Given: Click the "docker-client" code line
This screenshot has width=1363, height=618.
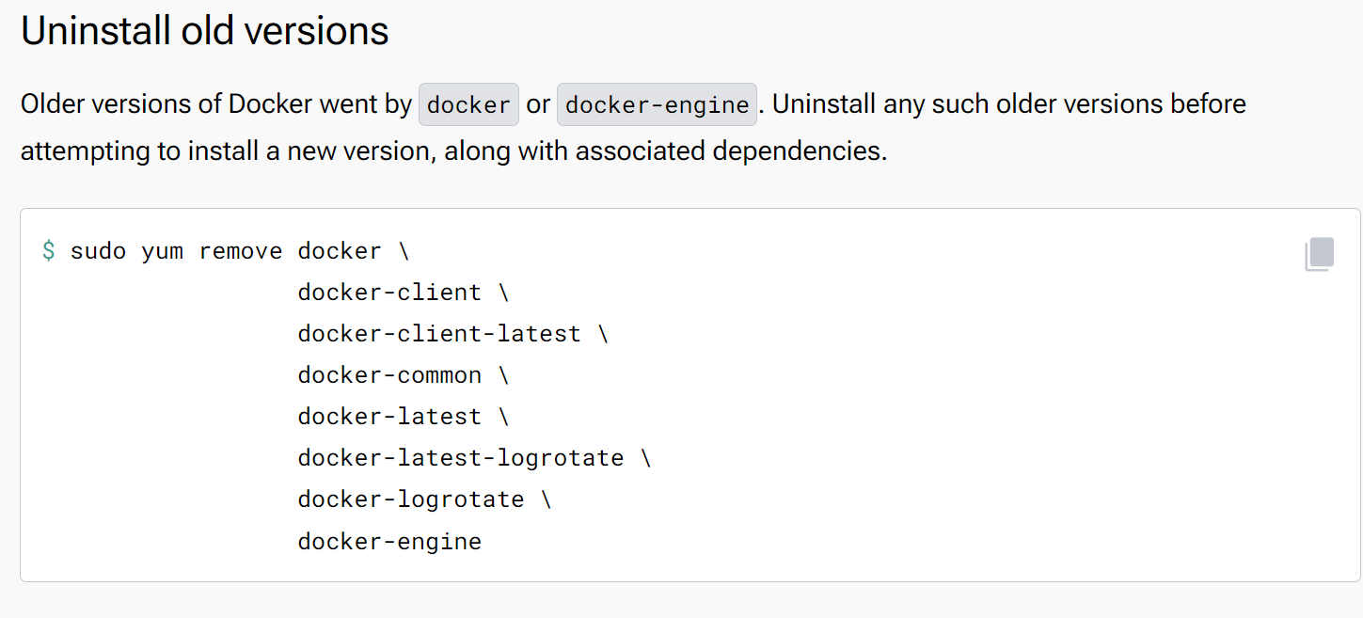Looking at the screenshot, I should [x=389, y=293].
